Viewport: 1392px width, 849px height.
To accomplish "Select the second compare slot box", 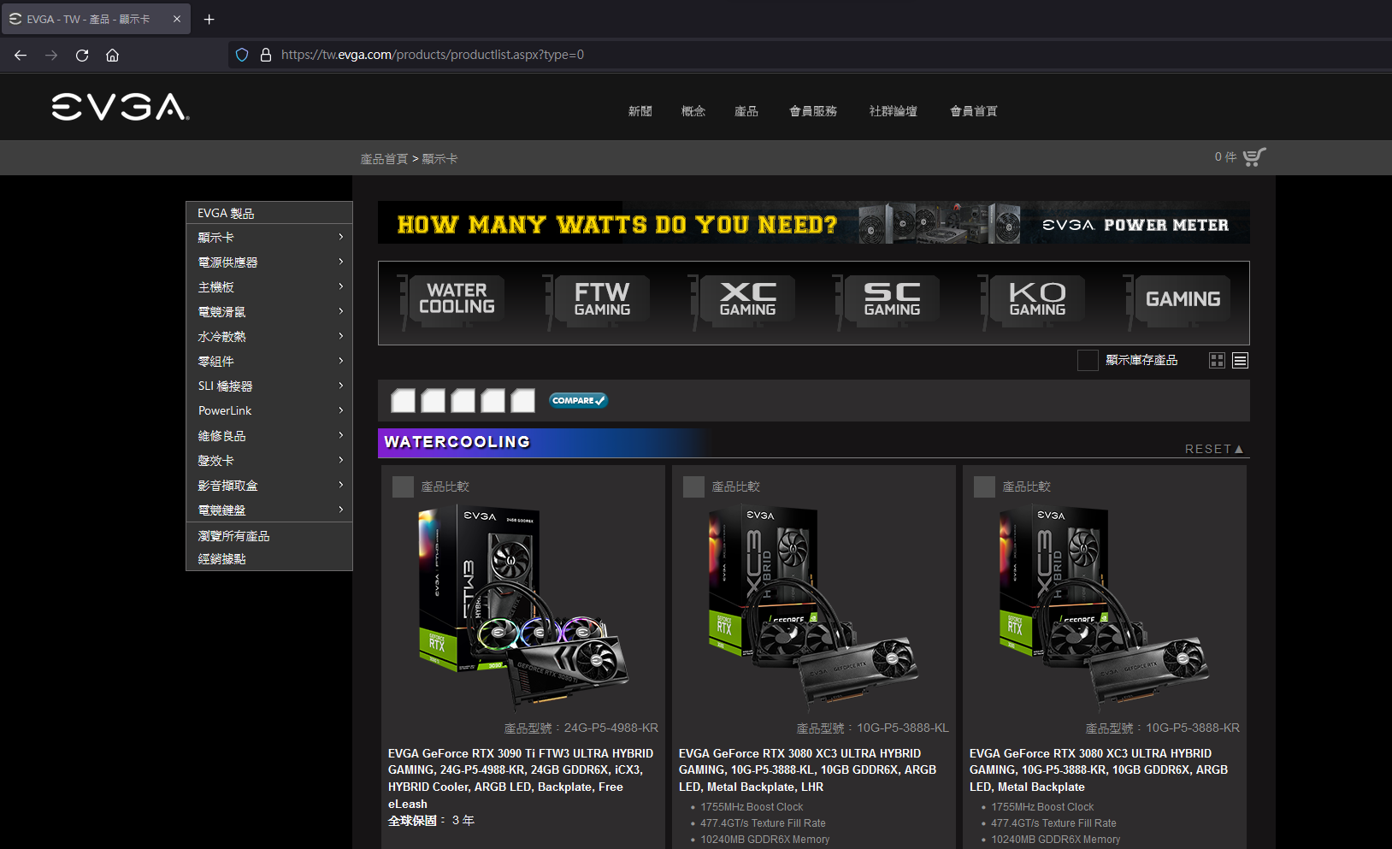I will (433, 400).
